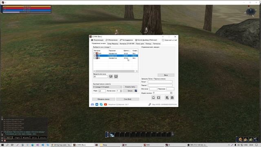Viewport: 261px width, 147px height.
Task: Open the Обновление menu
Action: 112,40
